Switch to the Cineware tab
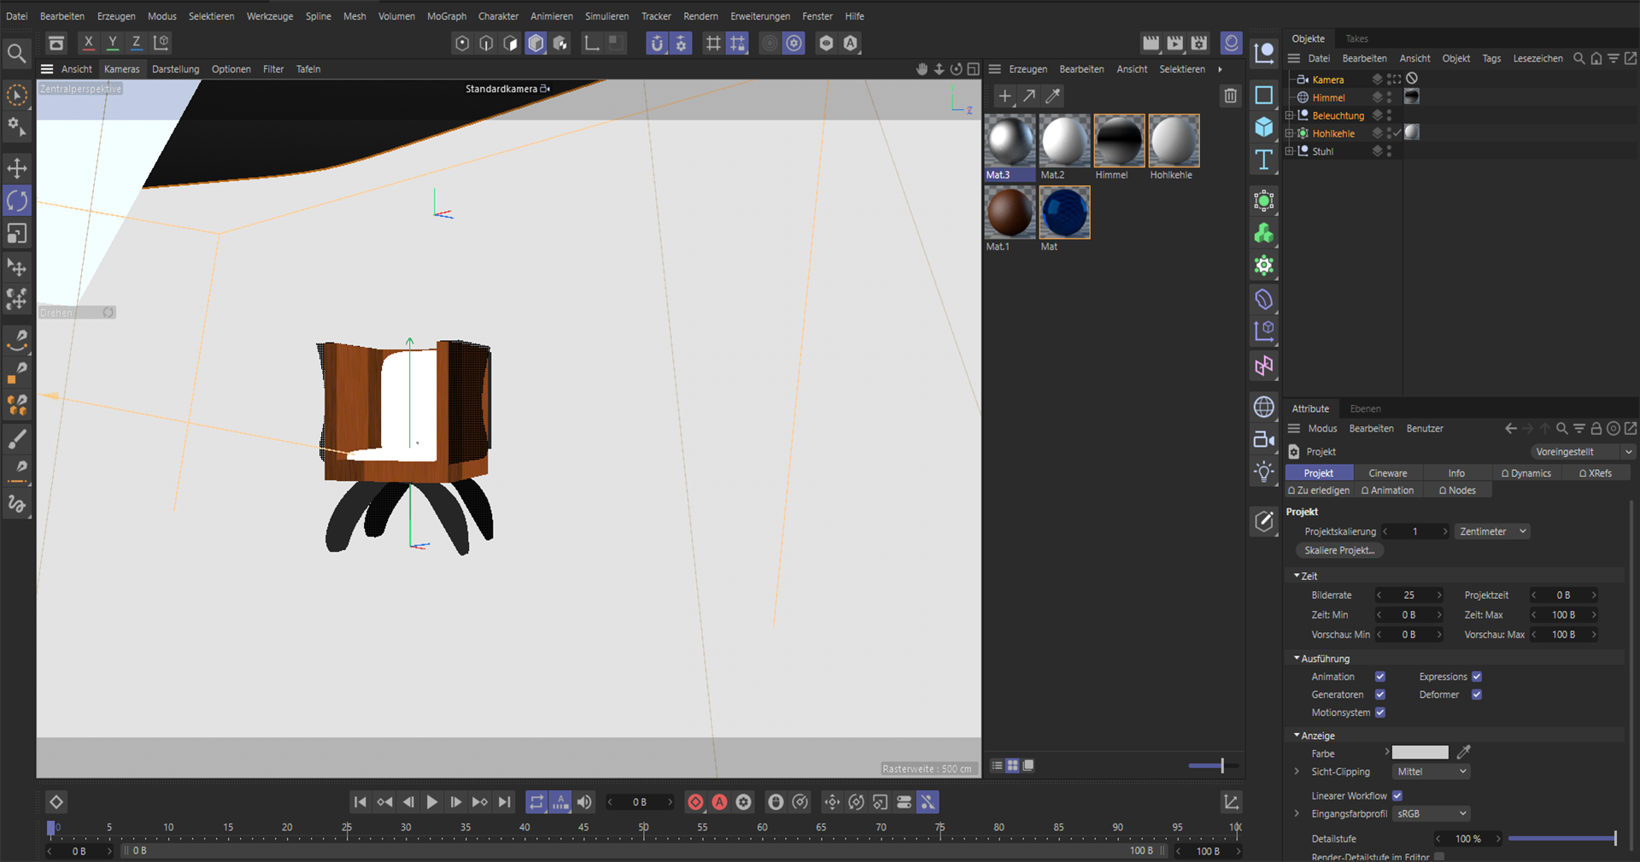Viewport: 1640px width, 862px height. point(1387,473)
